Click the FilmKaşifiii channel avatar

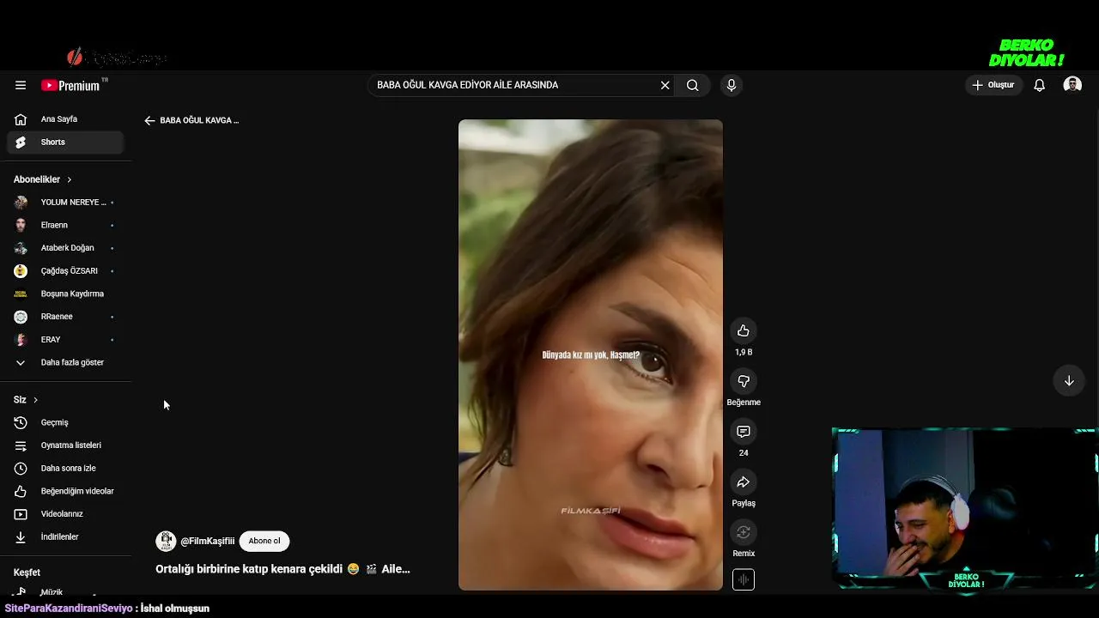point(166,542)
